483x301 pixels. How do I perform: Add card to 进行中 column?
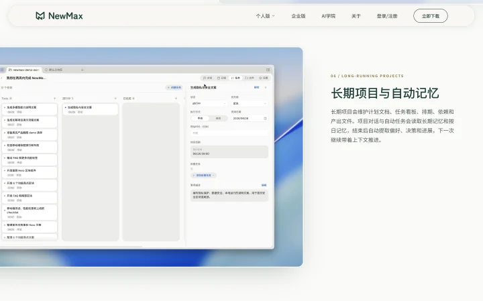tap(115, 99)
